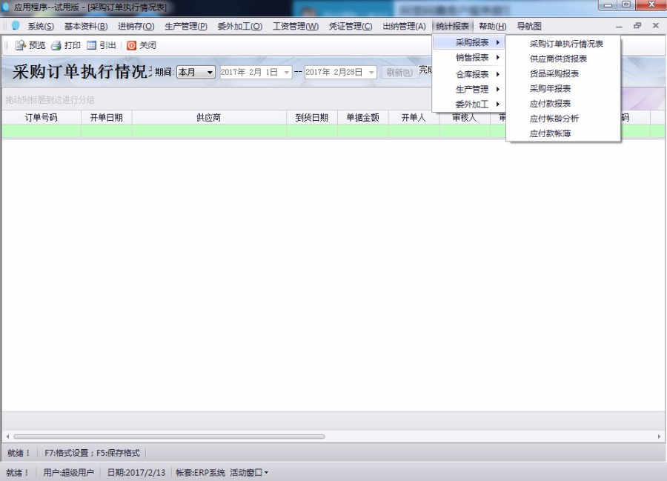Viewport: 667px width, 481px height.
Task: Open the 导航图 menu item
Action: tap(529, 27)
